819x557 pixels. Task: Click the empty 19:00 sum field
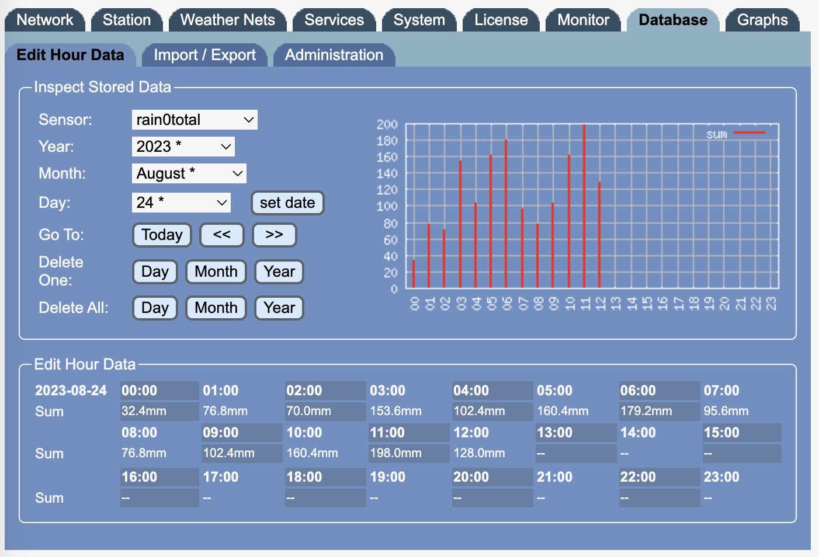pyautogui.click(x=409, y=498)
